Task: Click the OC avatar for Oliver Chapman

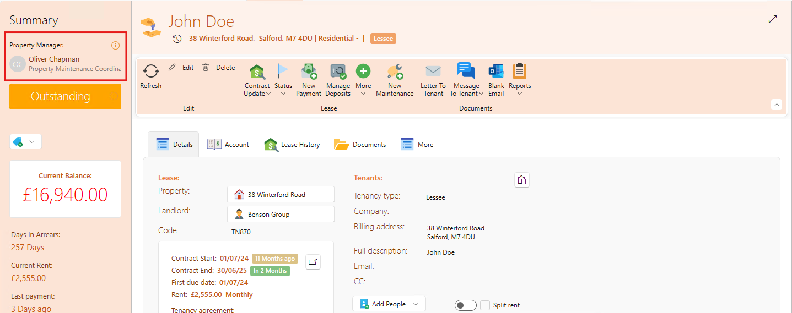Action: point(18,64)
